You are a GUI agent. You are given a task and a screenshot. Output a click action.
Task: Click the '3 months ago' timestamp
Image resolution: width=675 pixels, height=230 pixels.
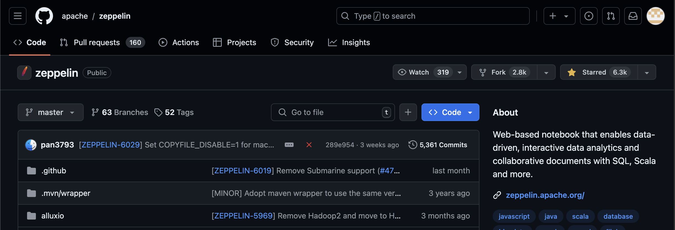pos(445,216)
